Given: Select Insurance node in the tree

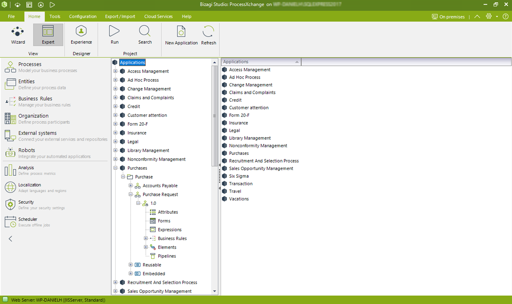Looking at the screenshot, I should pos(137,133).
